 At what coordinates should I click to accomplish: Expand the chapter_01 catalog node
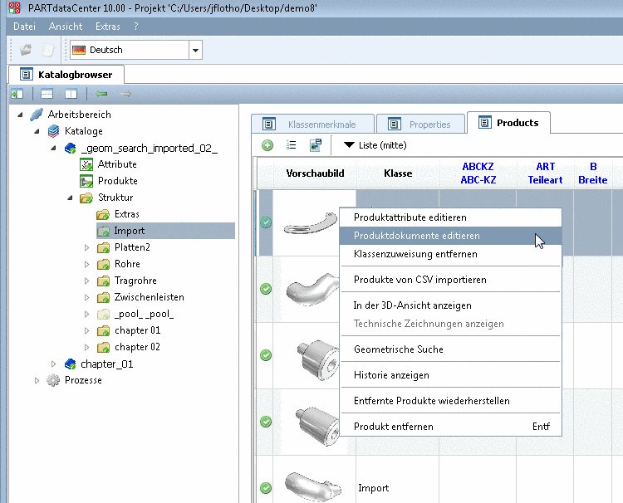click(53, 364)
